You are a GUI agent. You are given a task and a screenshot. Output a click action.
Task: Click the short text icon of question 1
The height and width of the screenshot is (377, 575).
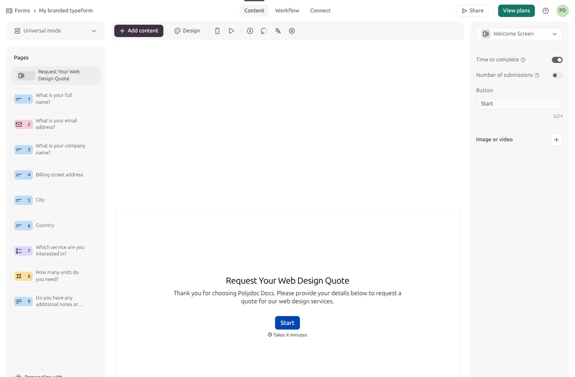coord(19,99)
